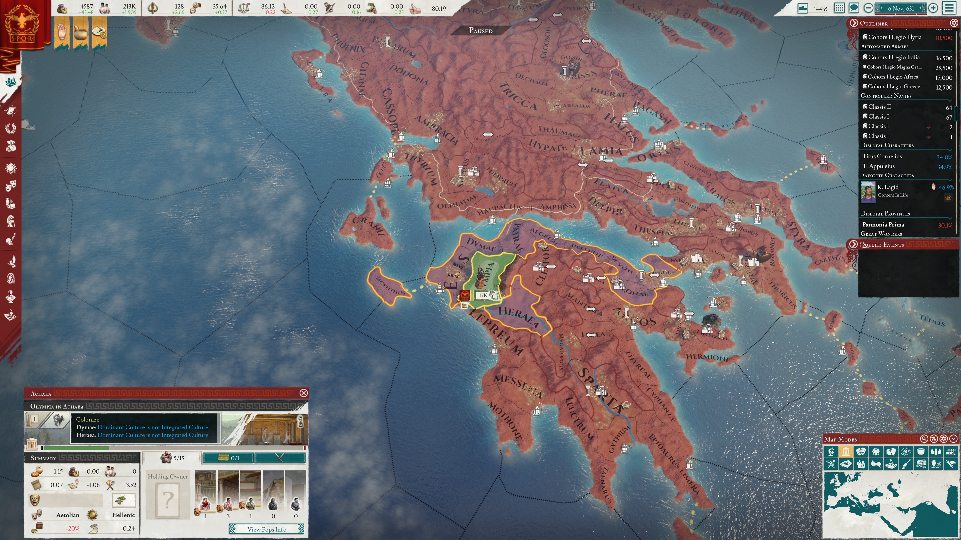Select the cauldron map mode
Image resolution: width=961 pixels, height=540 pixels.
tap(921, 452)
